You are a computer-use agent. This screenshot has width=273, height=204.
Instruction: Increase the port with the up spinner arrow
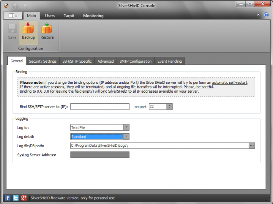click(170, 105)
